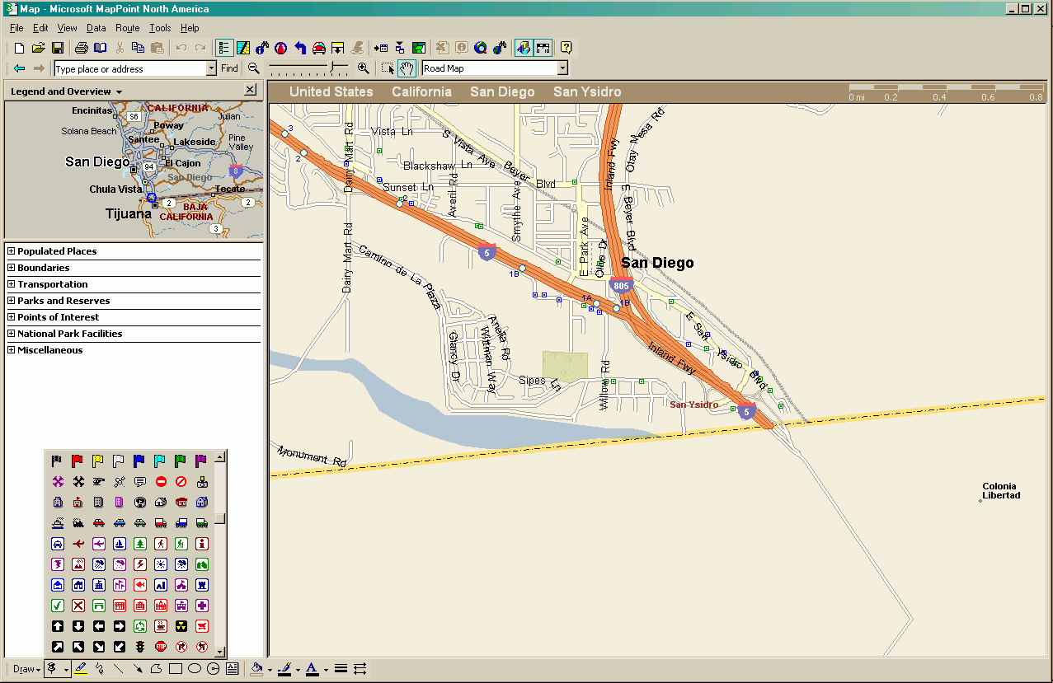Zoom out with the minus magnifier
Screen dimensions: 1053x683
[x=253, y=68]
